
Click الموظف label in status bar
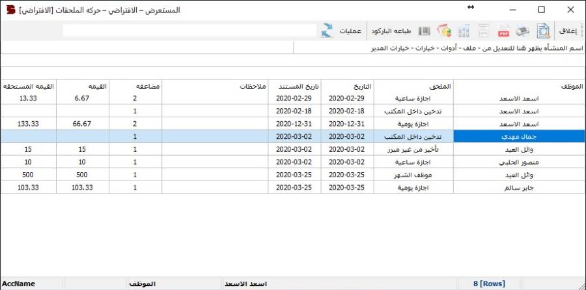[x=143, y=283]
